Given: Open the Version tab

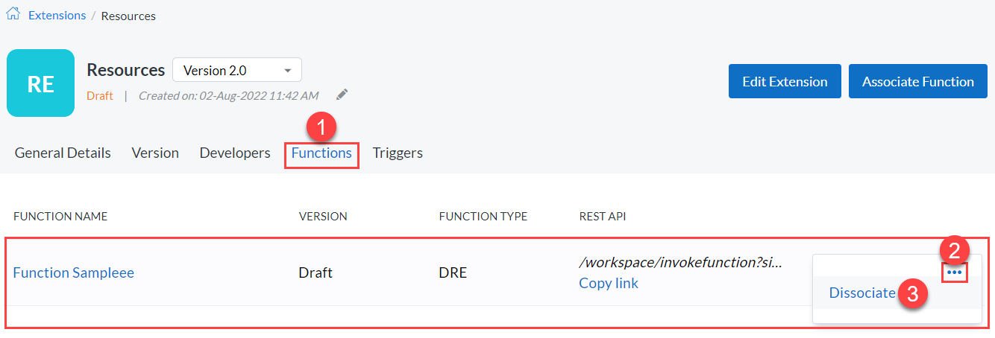Looking at the screenshot, I should [155, 153].
